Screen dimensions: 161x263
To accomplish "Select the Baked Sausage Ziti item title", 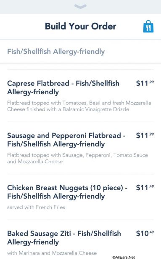I will [x=64, y=238].
